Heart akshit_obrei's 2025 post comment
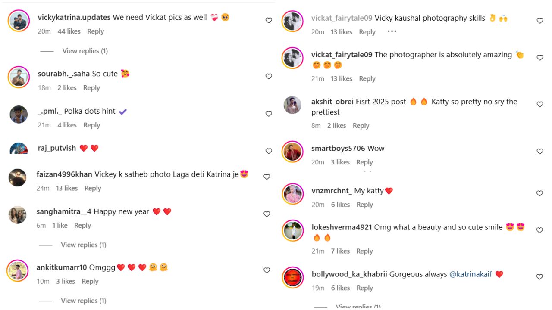 540,104
